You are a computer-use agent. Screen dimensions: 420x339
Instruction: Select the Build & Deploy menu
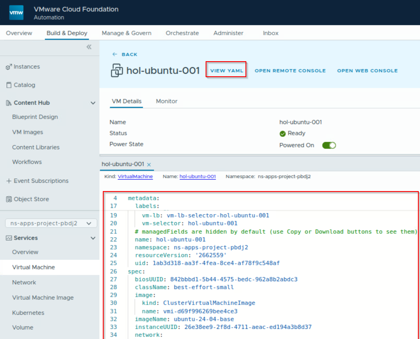[66, 33]
